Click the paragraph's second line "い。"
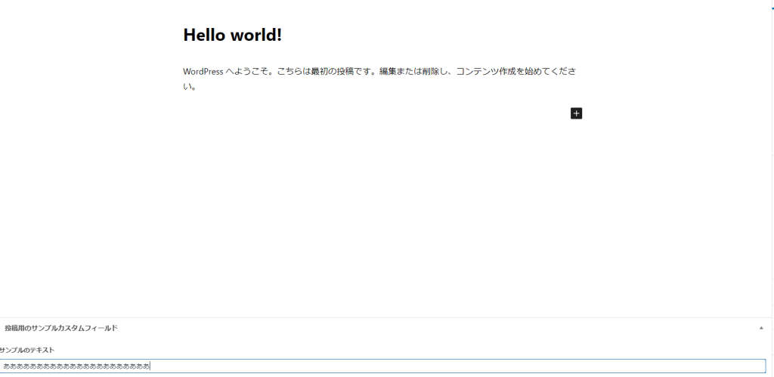This screenshot has width=774, height=377. pos(190,87)
